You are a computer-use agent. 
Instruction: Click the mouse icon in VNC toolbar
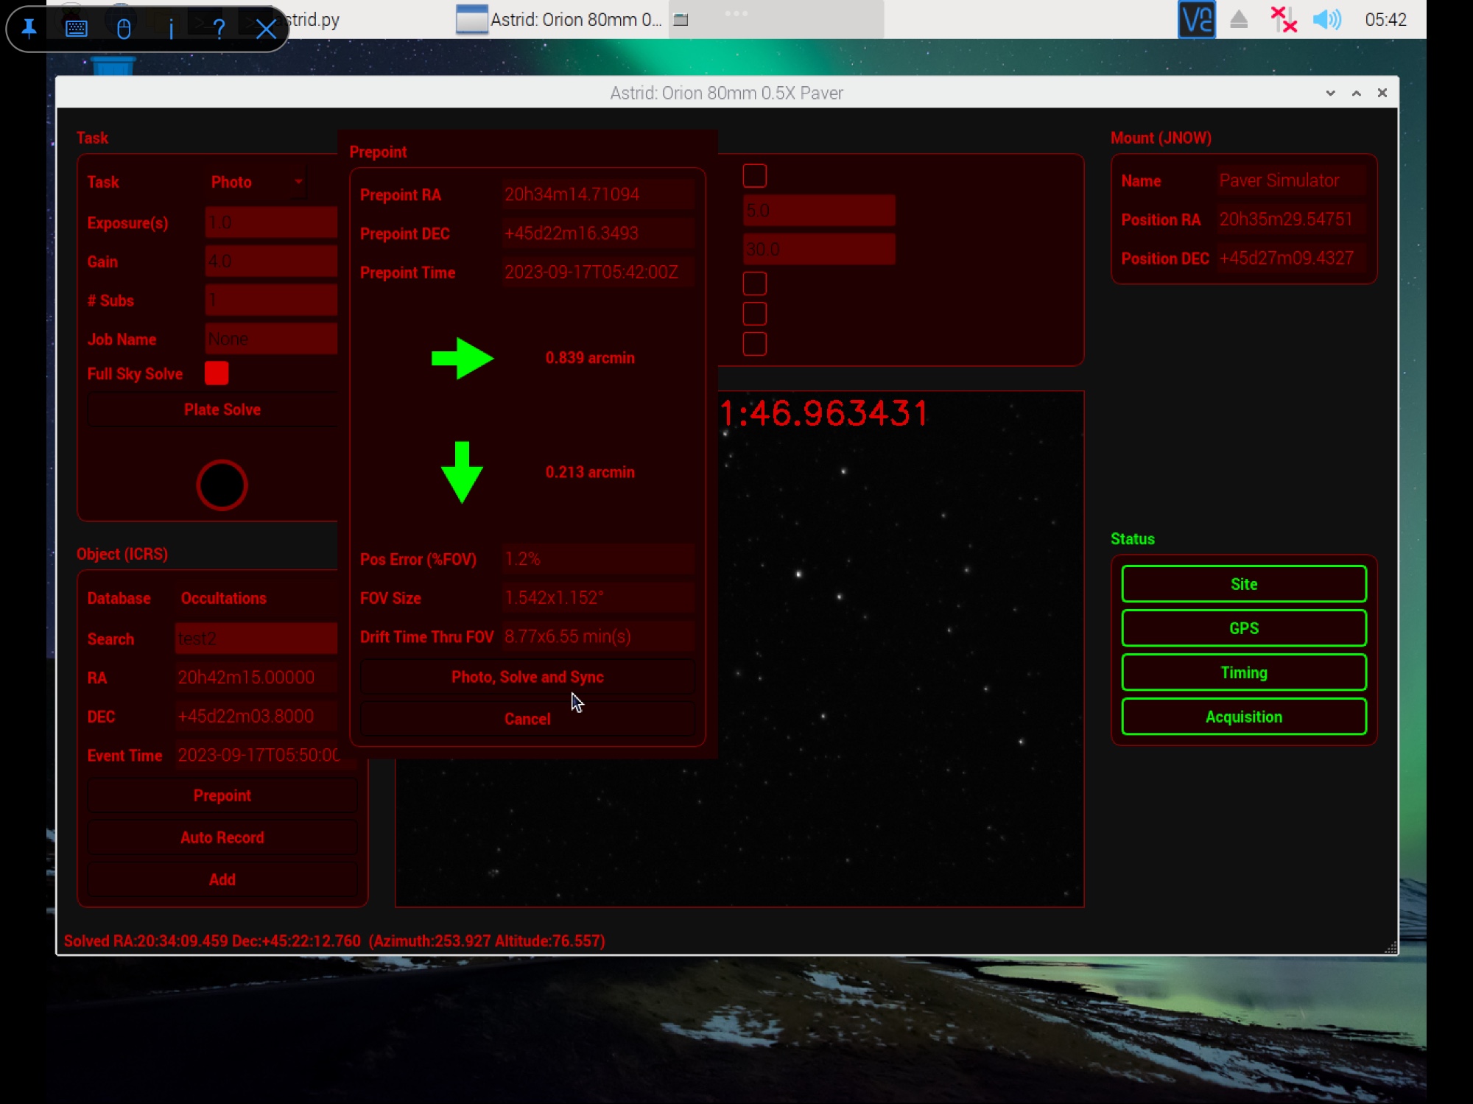tap(124, 29)
